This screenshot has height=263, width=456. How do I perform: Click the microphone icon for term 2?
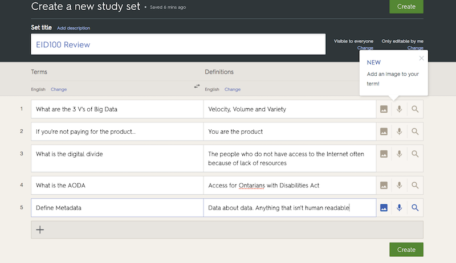[x=399, y=131]
